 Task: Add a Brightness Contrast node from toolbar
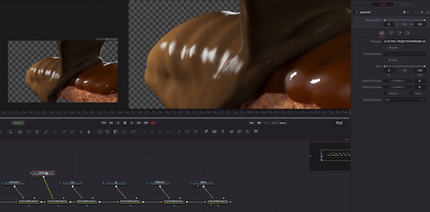[x=81, y=132]
